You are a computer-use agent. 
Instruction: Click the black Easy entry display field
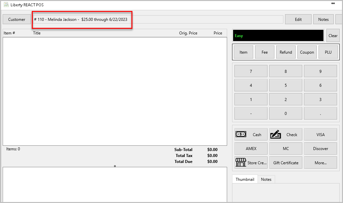coord(278,36)
